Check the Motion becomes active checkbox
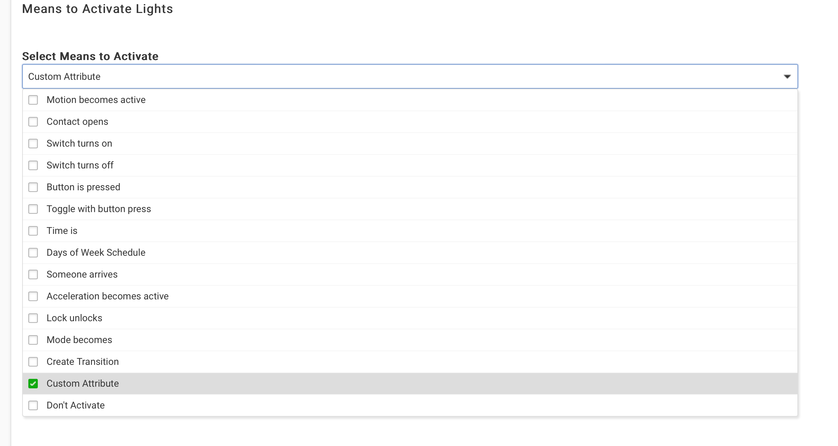The width and height of the screenshot is (838, 446). point(33,100)
